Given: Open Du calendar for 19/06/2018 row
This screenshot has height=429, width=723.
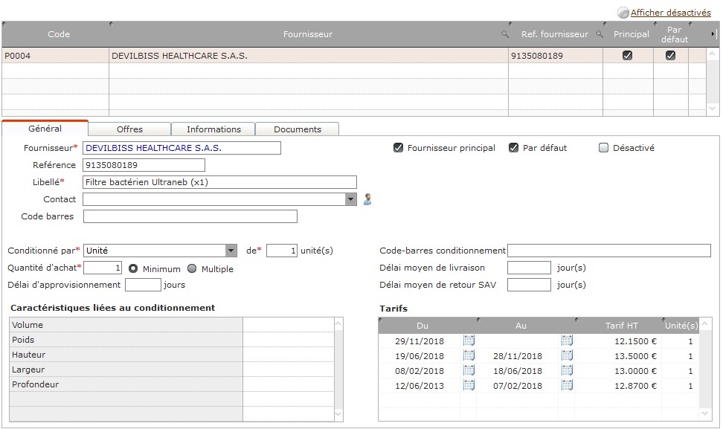Looking at the screenshot, I should point(469,355).
